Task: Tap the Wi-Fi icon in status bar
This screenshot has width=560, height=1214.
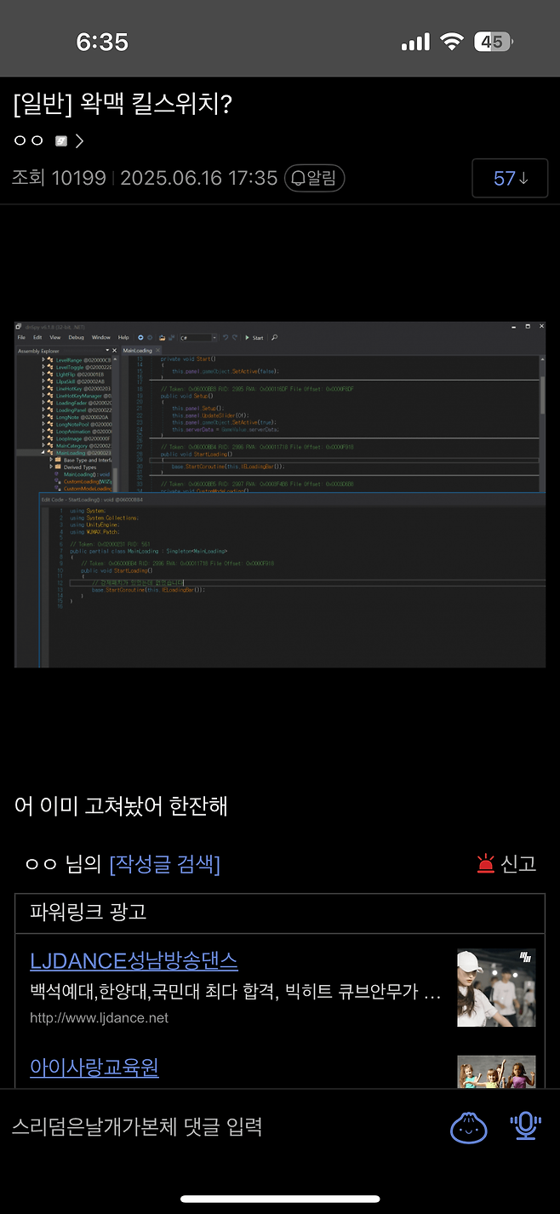Action: click(451, 42)
